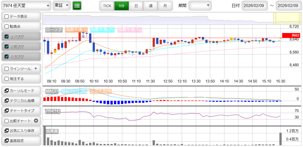
Task: Open テクニカル指標 settings window
Action: click(21, 101)
